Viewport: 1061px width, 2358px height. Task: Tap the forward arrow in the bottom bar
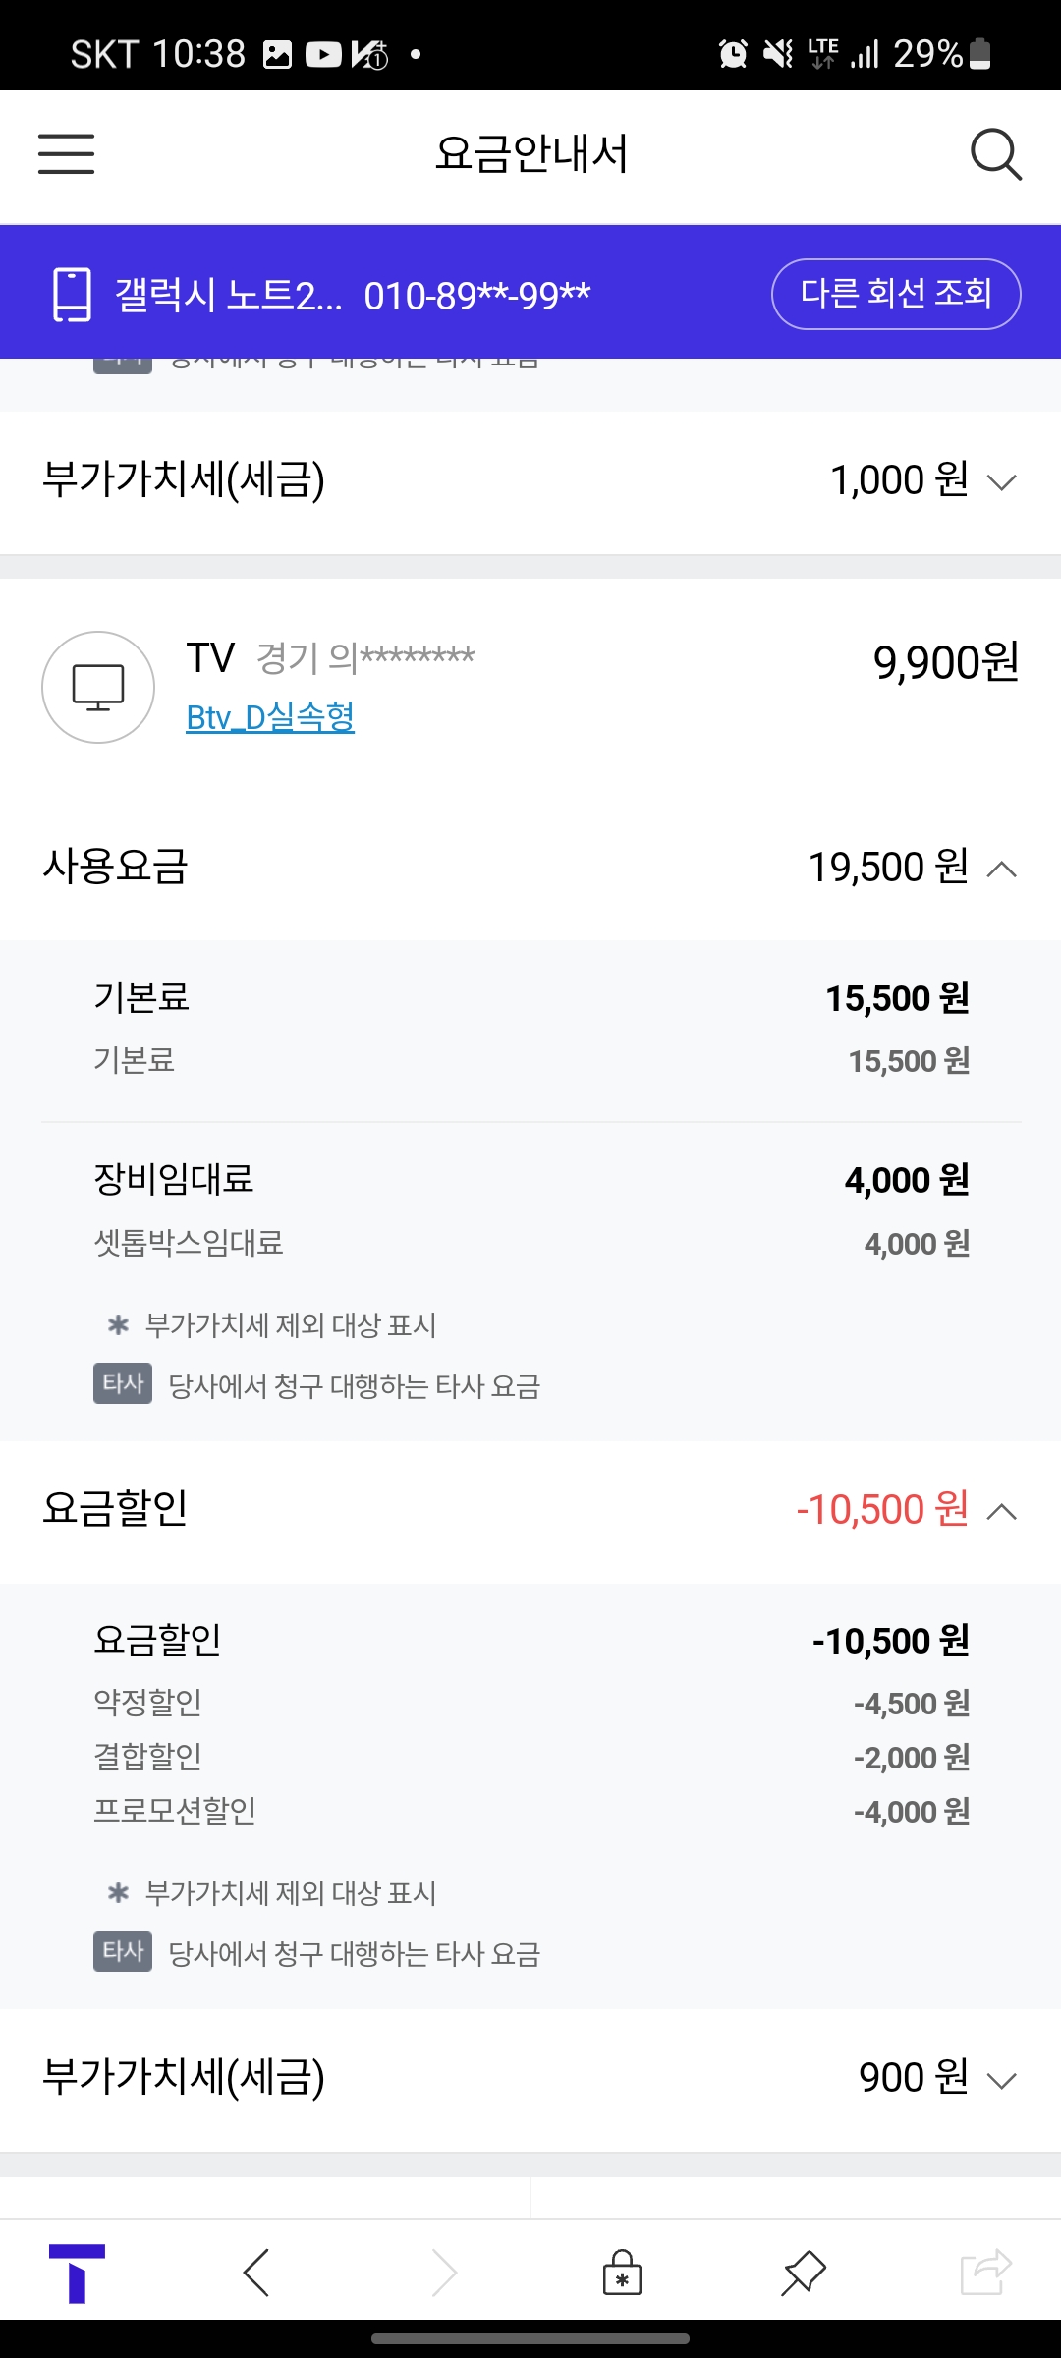coord(444,2273)
